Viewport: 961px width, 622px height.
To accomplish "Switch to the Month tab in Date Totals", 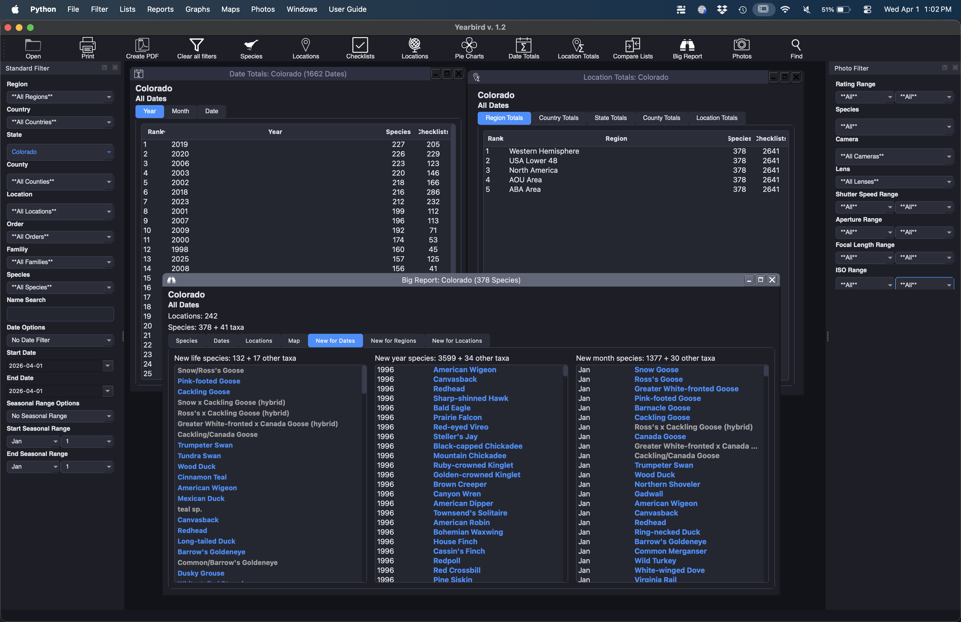I will coord(180,111).
